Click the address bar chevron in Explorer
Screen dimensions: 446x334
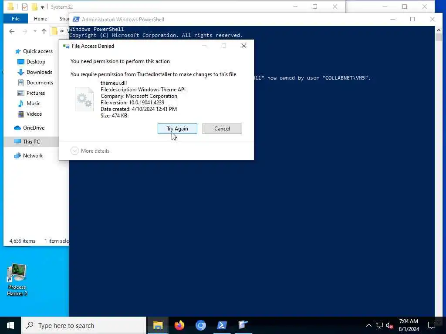(x=62, y=31)
